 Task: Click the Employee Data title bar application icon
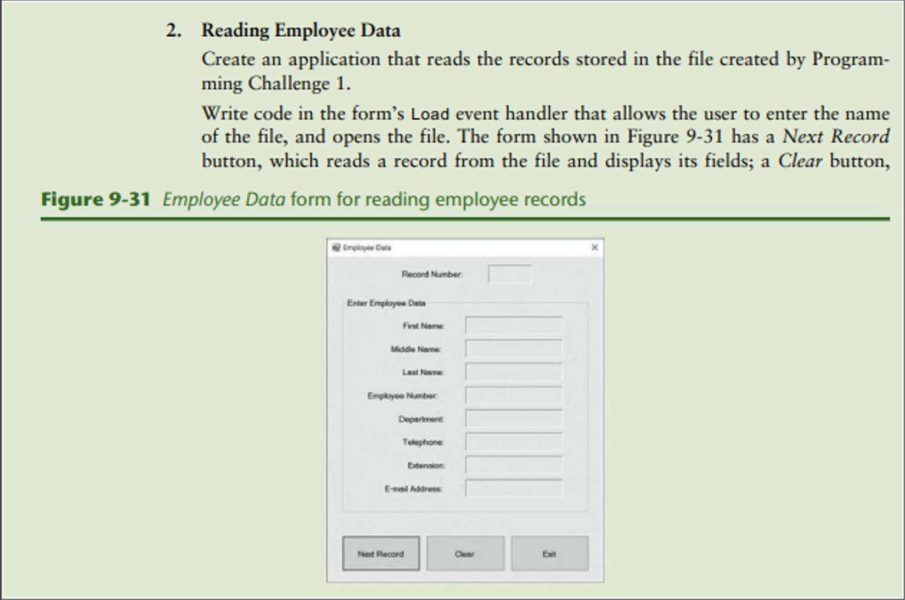click(336, 247)
